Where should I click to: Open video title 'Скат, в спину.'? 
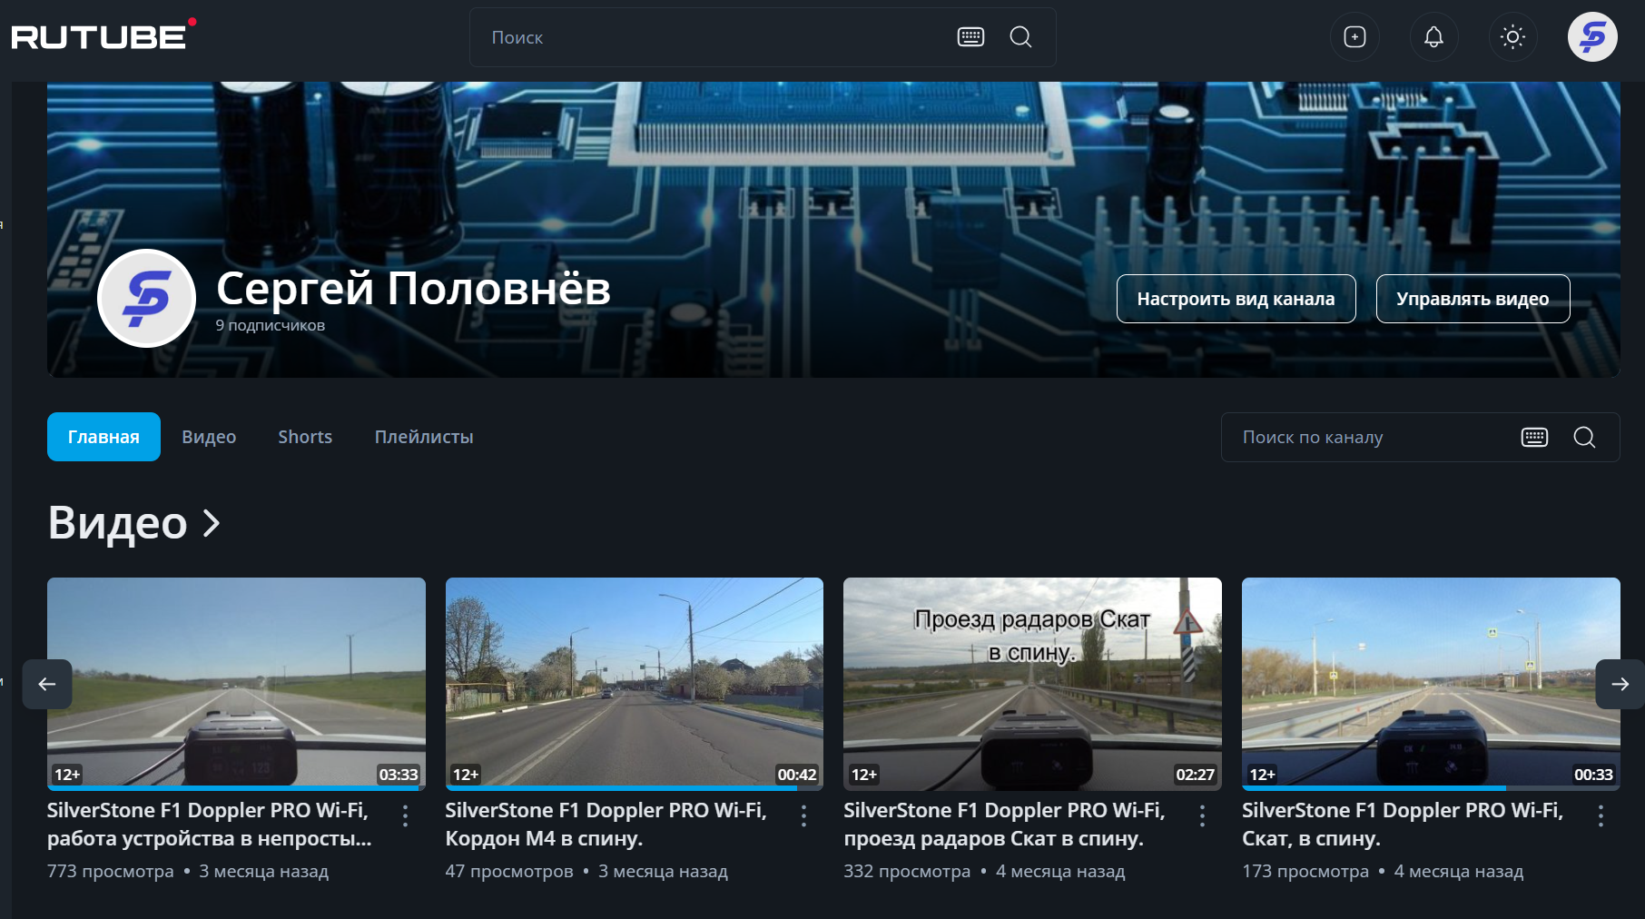click(x=1403, y=825)
